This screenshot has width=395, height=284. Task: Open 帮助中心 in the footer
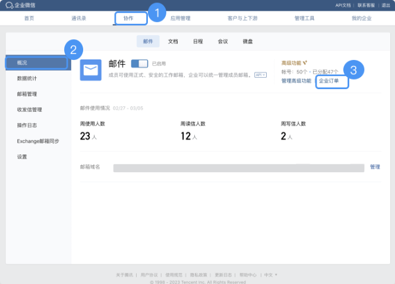click(248, 275)
